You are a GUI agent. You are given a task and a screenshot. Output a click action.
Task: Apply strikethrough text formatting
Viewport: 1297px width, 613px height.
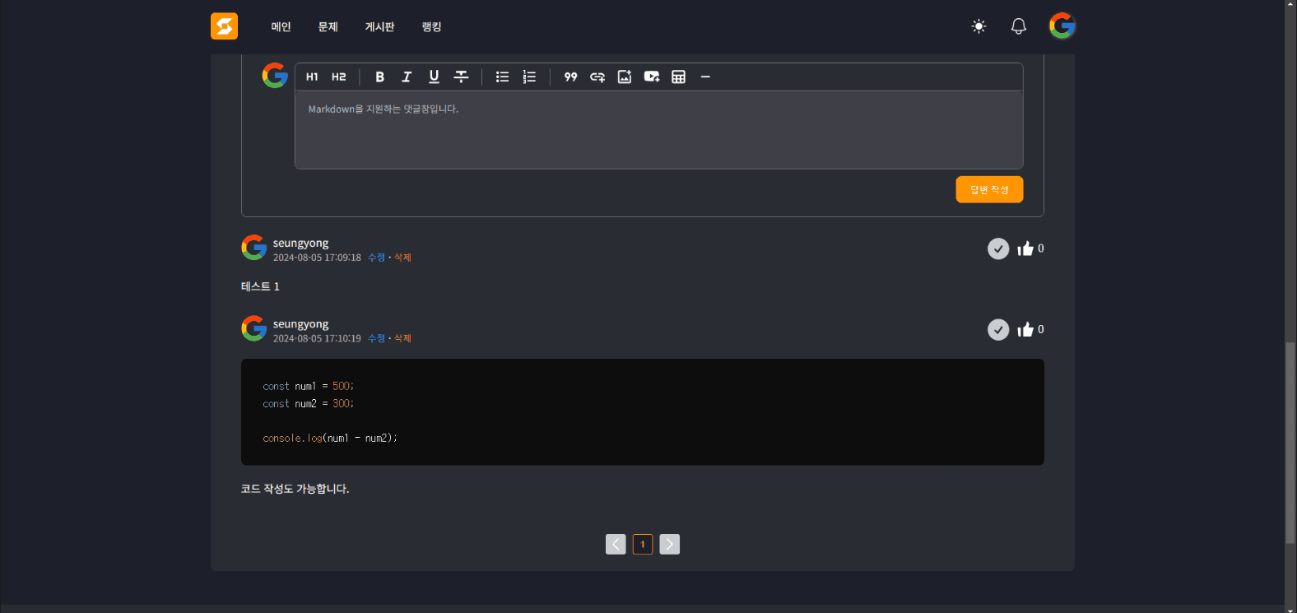coord(461,77)
